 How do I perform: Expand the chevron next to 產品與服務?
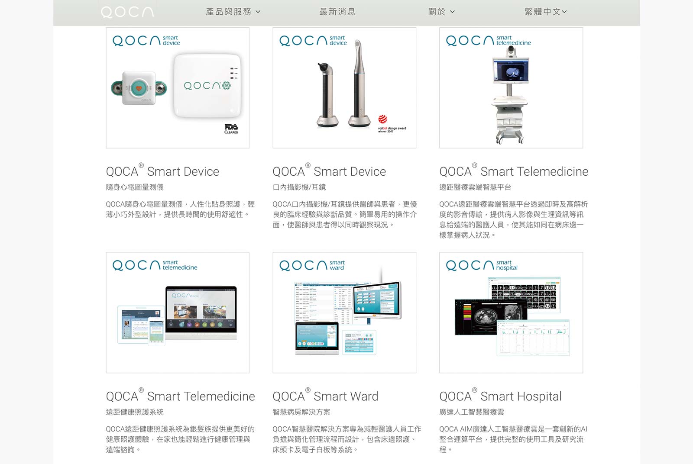tap(258, 12)
